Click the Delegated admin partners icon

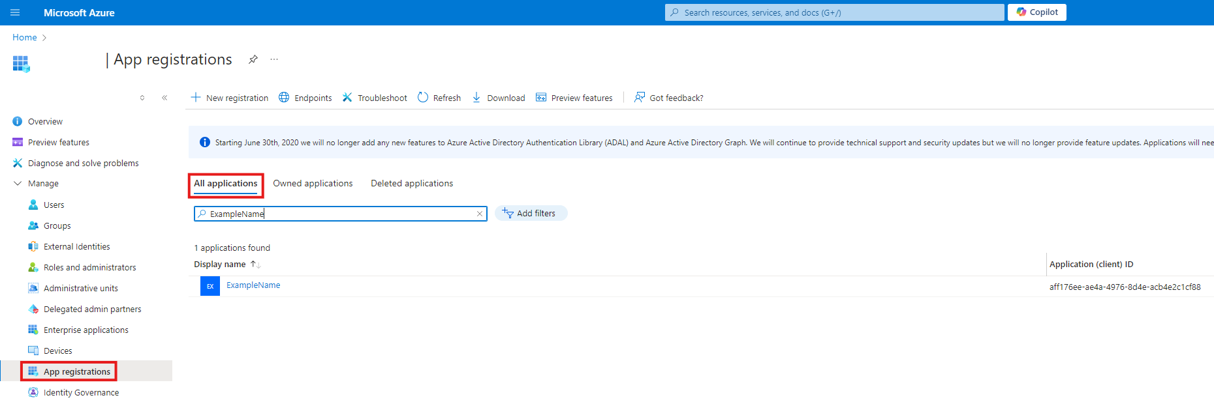33,309
